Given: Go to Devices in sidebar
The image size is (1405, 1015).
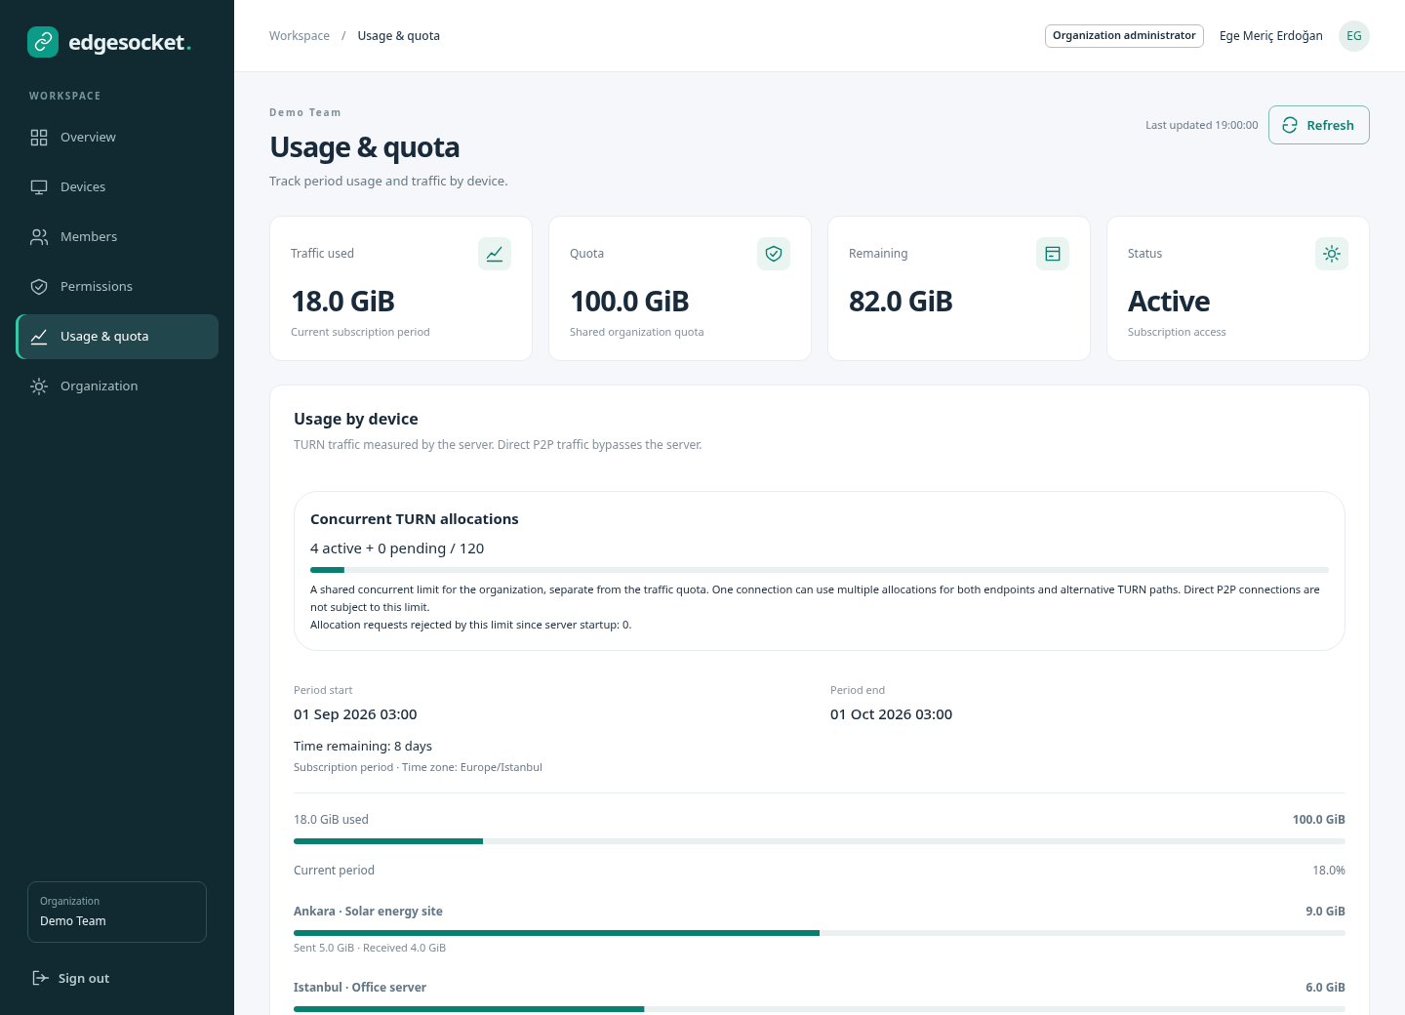Looking at the screenshot, I should point(117,187).
